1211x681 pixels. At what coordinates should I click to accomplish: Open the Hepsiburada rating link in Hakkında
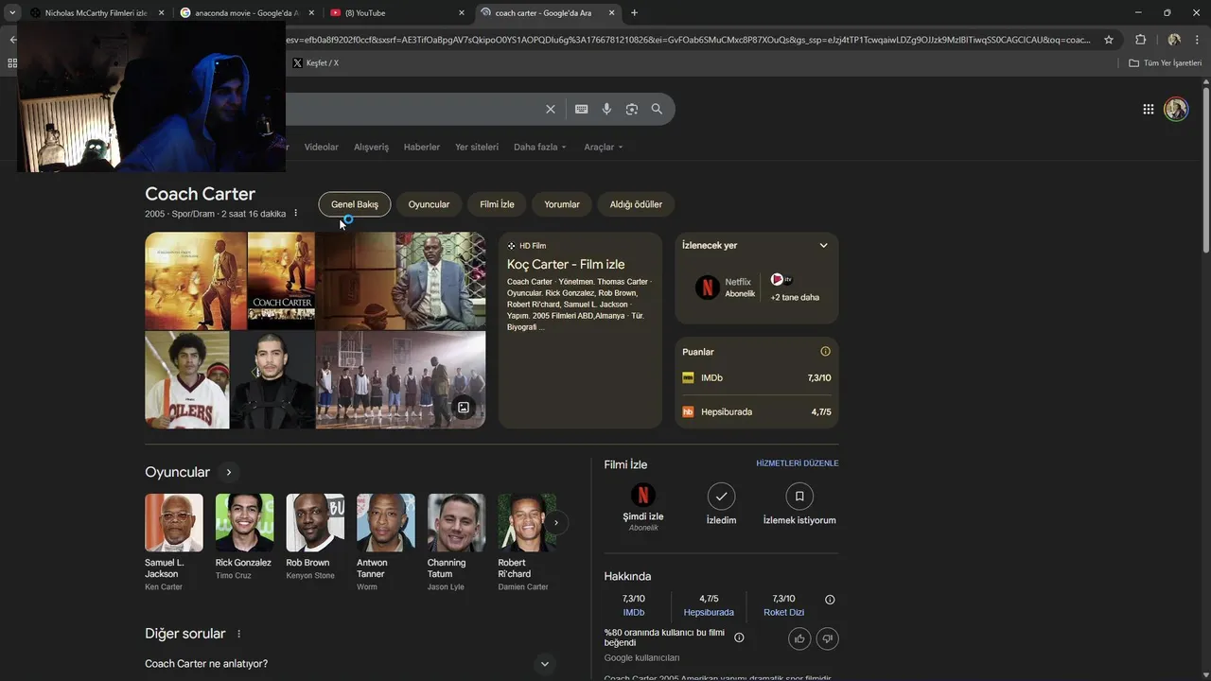(709, 612)
